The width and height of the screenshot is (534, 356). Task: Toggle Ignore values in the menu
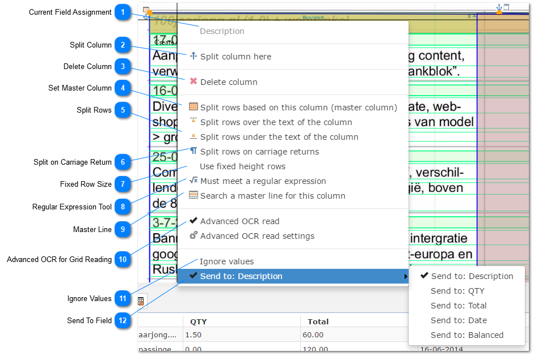point(293,261)
